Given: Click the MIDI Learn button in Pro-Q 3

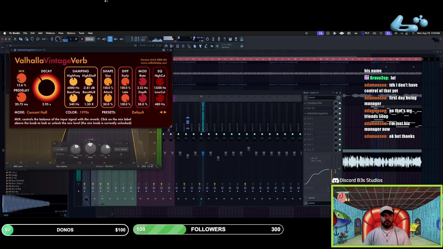Looking at the screenshot, I should 18,166.
